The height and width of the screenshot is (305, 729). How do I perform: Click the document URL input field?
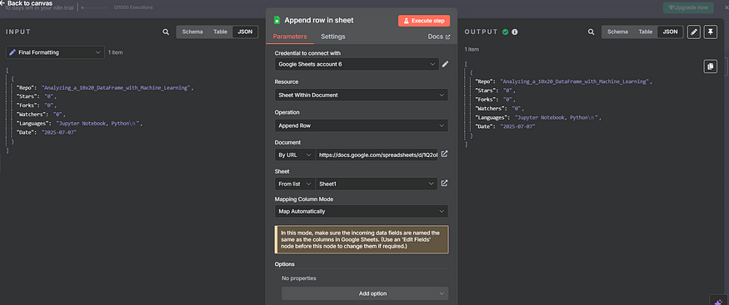click(x=376, y=155)
